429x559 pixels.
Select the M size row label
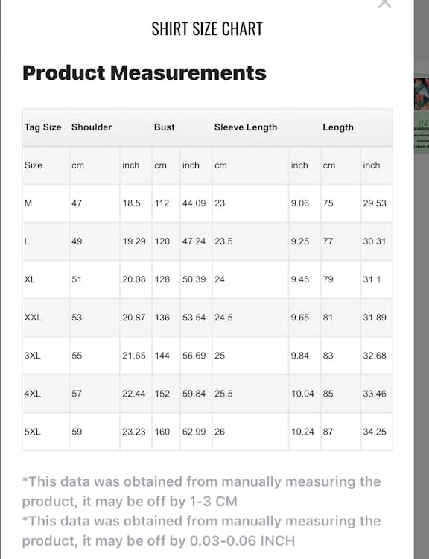pos(28,203)
